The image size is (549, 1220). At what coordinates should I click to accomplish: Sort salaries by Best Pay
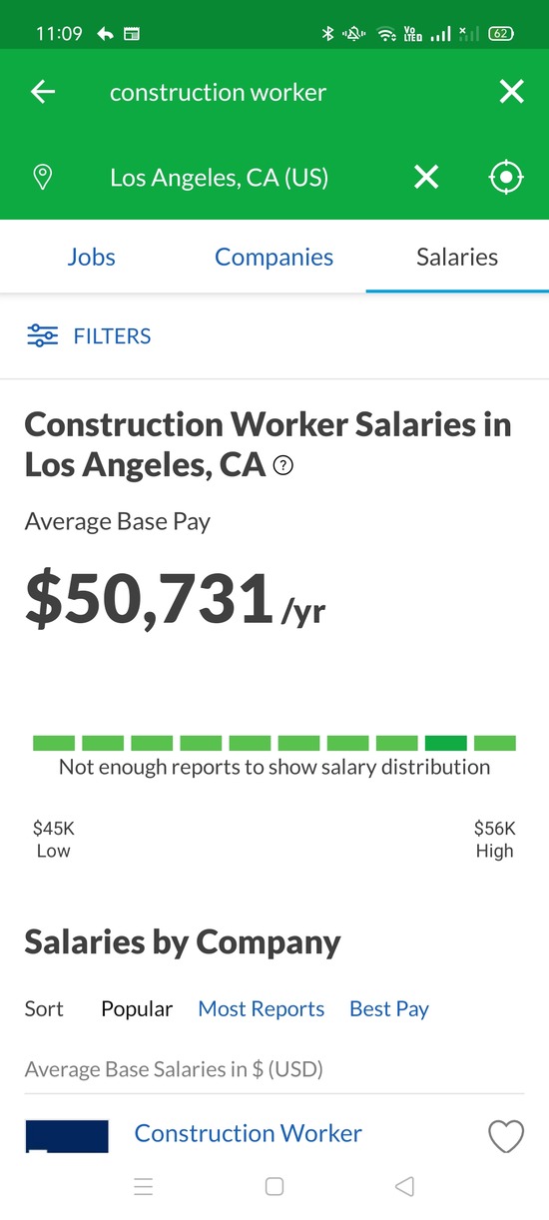[x=389, y=1008]
